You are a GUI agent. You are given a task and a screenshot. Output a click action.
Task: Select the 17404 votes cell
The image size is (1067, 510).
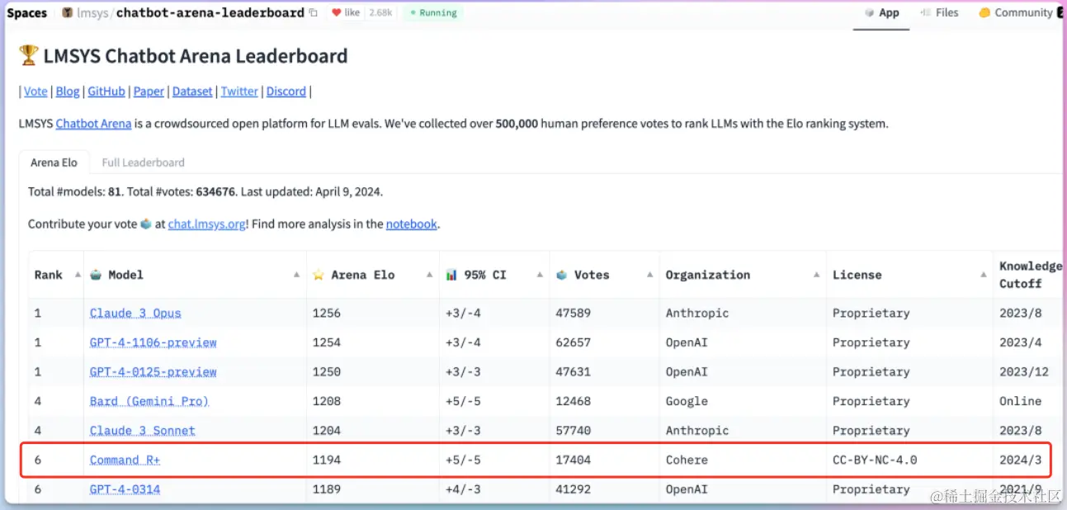pos(605,460)
